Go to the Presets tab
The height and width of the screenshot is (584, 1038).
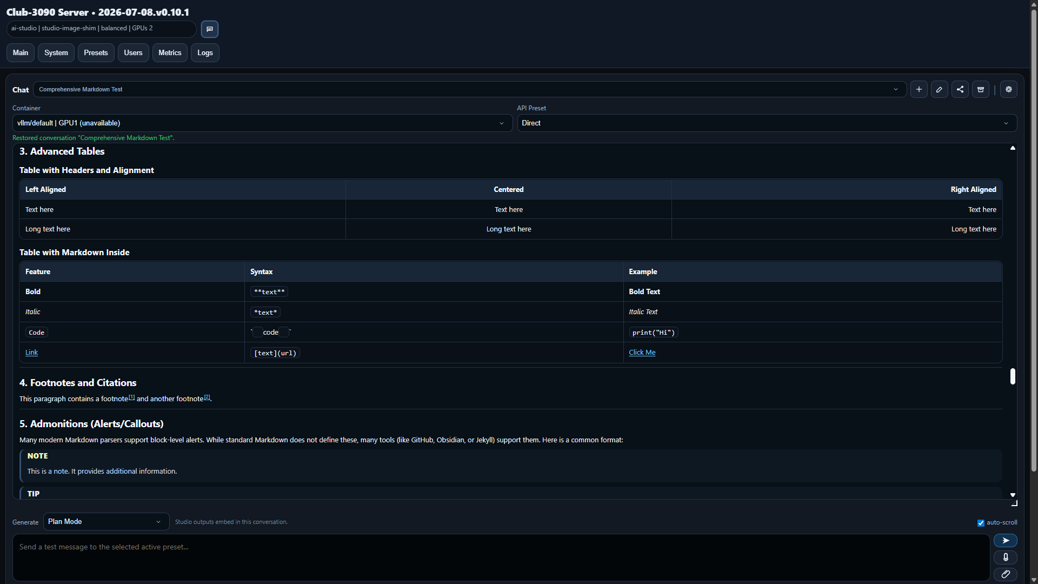[x=96, y=52]
